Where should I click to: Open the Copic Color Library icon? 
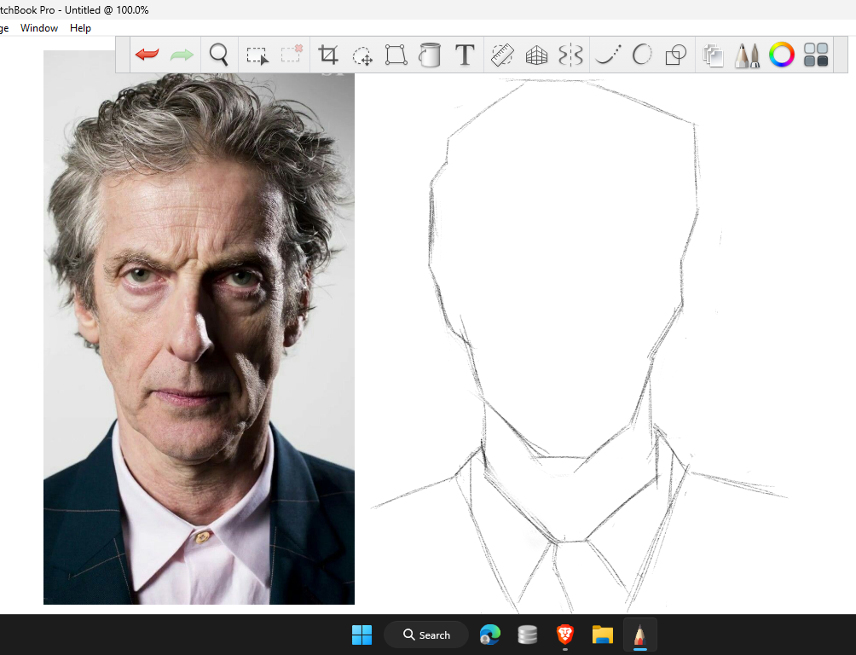tap(816, 55)
